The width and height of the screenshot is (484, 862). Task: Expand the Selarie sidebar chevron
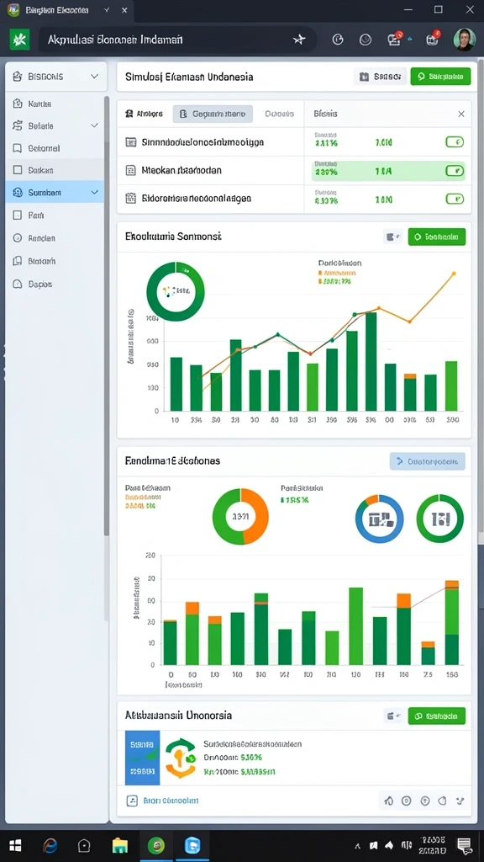(x=94, y=125)
